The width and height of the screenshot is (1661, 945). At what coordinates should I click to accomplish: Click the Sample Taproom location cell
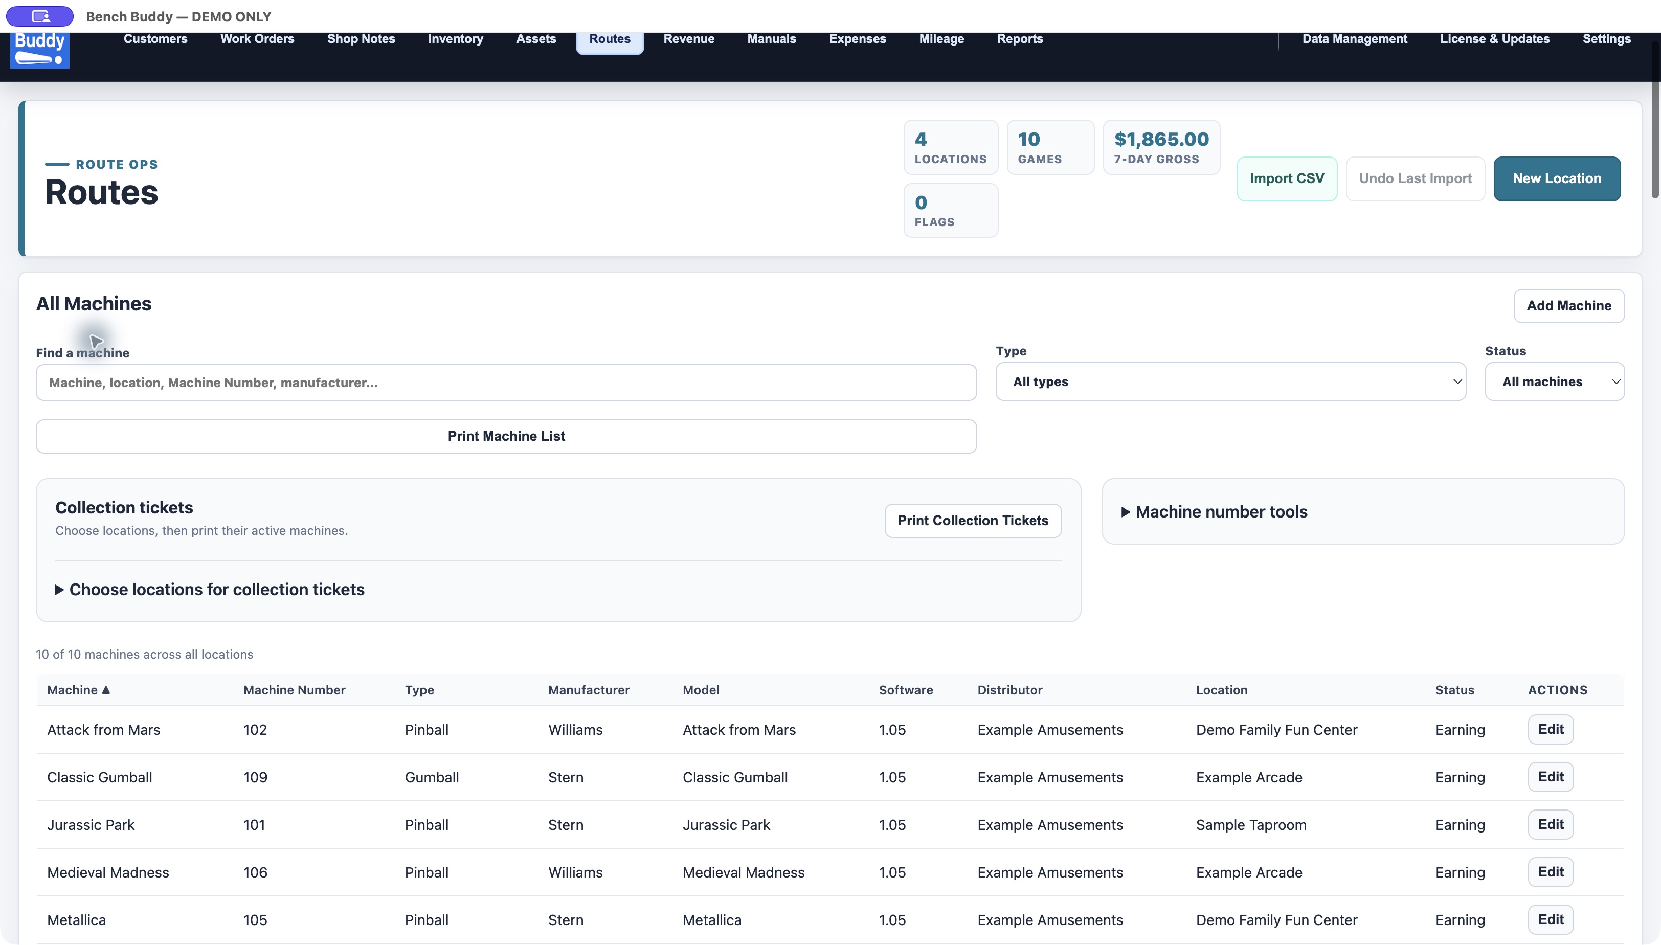pos(1251,825)
